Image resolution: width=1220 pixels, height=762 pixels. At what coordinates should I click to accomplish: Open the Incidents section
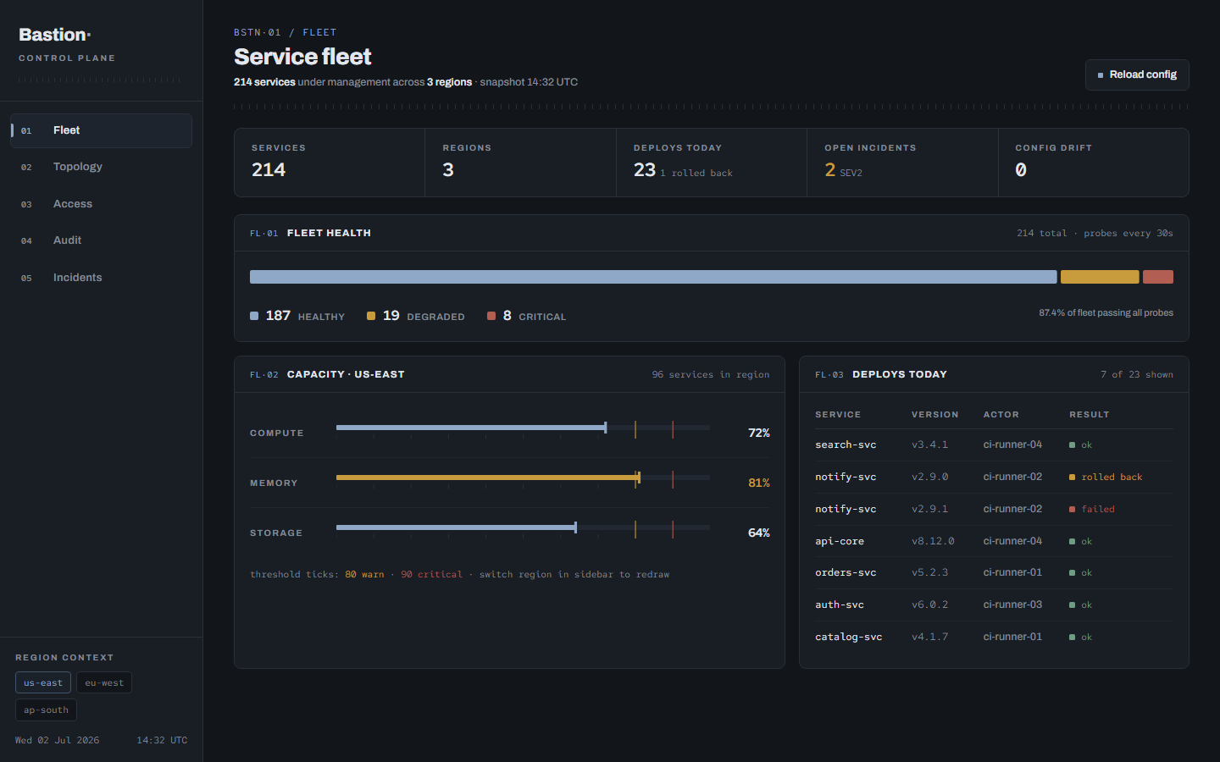(x=101, y=278)
